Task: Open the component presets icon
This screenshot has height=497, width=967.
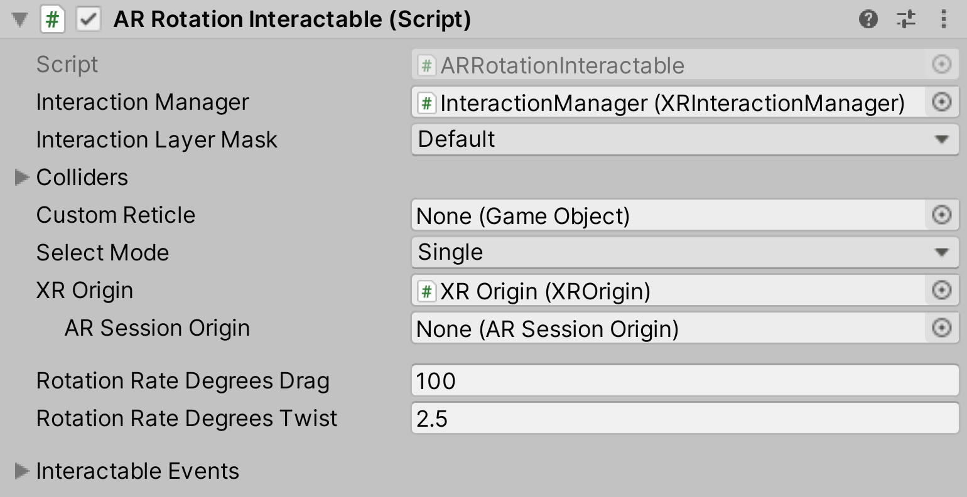Action: (905, 19)
